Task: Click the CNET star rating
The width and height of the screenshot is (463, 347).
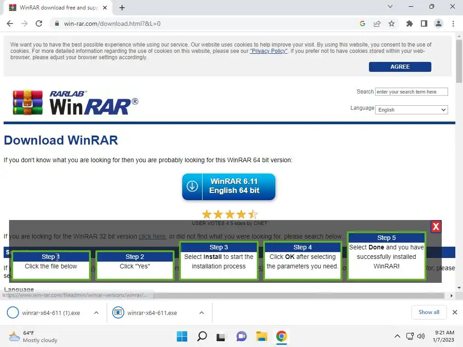Action: (x=230, y=214)
